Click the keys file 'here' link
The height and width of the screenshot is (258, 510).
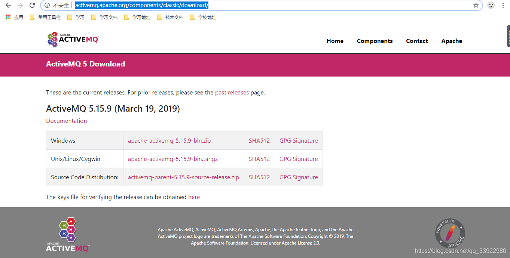(194, 197)
